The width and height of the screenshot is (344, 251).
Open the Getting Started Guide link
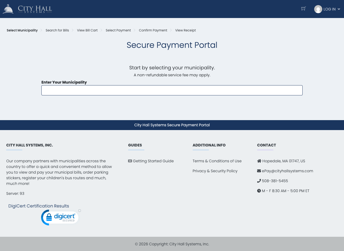click(x=153, y=161)
